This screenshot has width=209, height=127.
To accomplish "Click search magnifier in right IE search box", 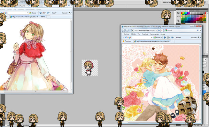I will coord(198,31).
